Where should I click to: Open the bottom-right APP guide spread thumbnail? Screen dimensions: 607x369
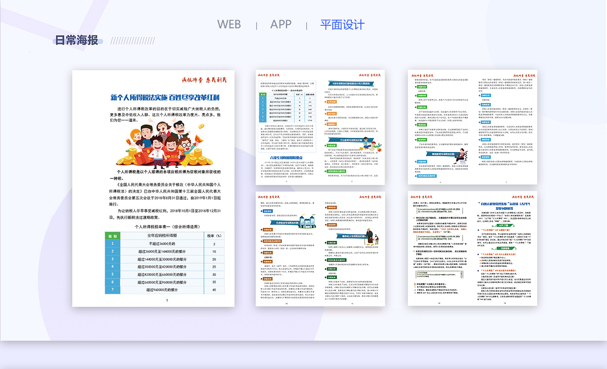pos(472,249)
